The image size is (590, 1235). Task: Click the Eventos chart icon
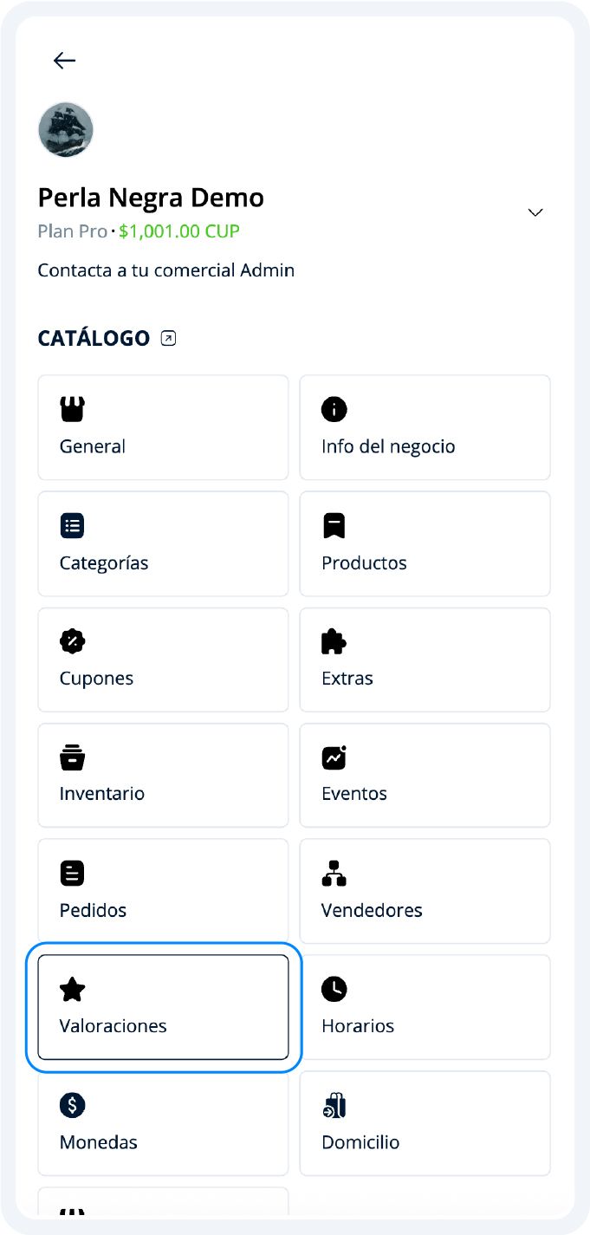tap(334, 757)
